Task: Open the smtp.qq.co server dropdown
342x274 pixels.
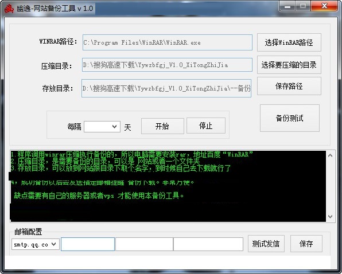Action: click(x=36, y=244)
